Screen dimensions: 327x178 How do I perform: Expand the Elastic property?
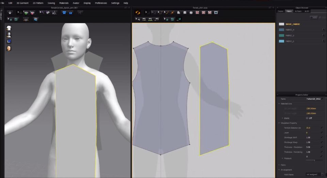click(x=282, y=118)
